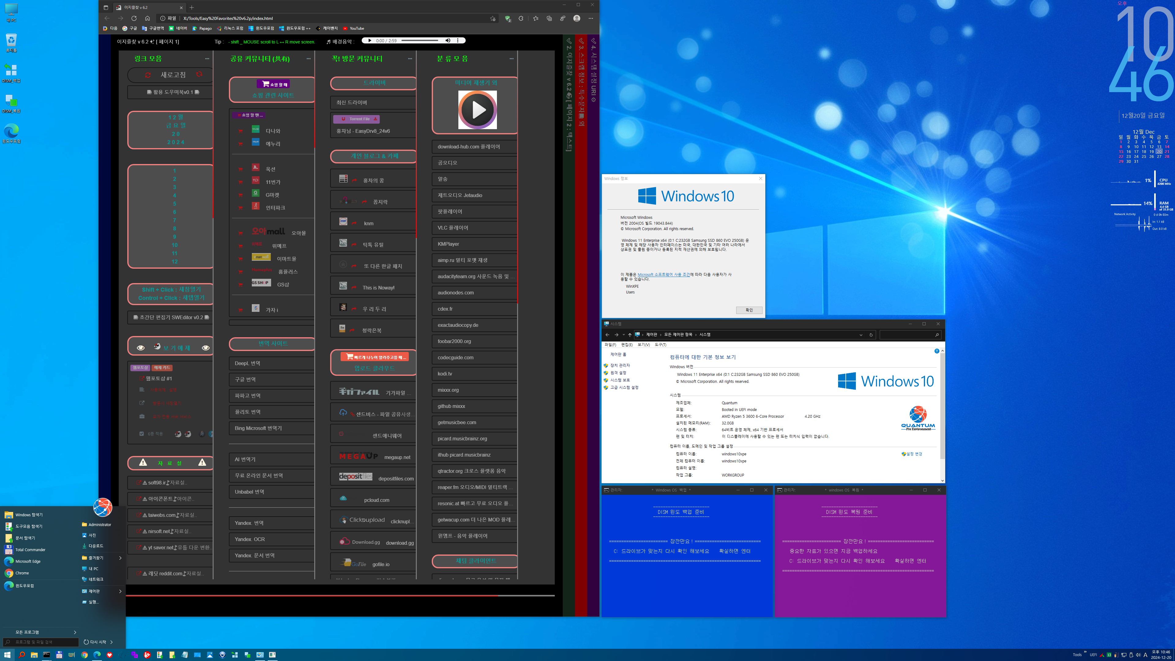This screenshot has width=1175, height=661.
Task: Open the Papago bookmark
Action: [202, 28]
